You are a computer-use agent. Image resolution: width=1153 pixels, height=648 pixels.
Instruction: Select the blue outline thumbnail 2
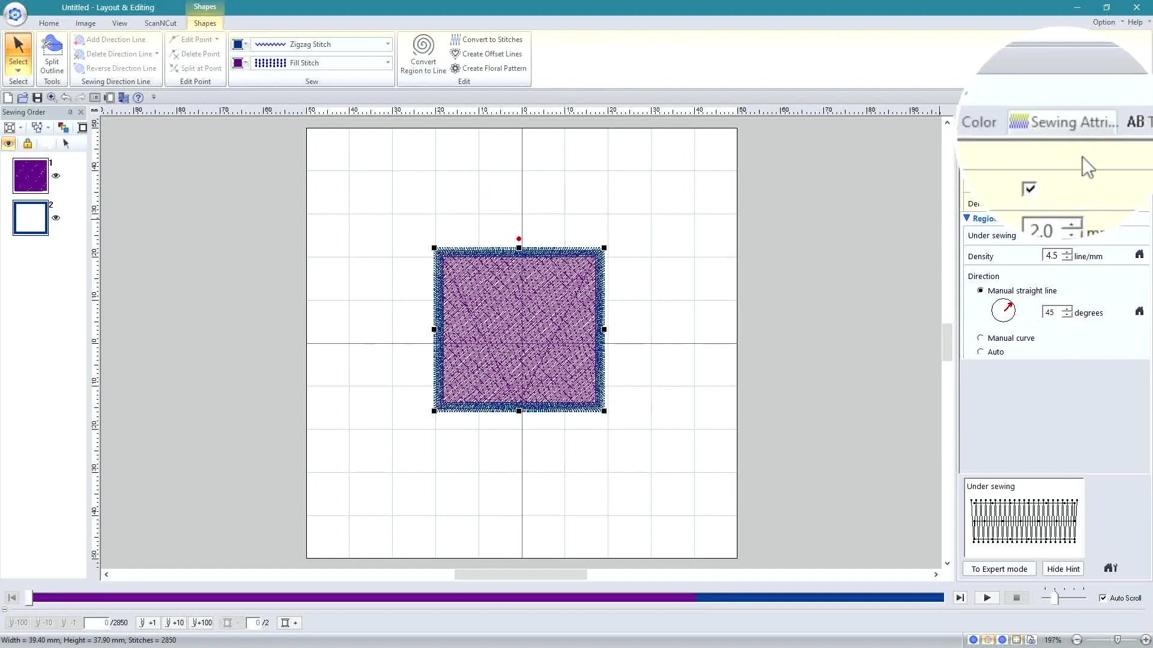coord(31,218)
